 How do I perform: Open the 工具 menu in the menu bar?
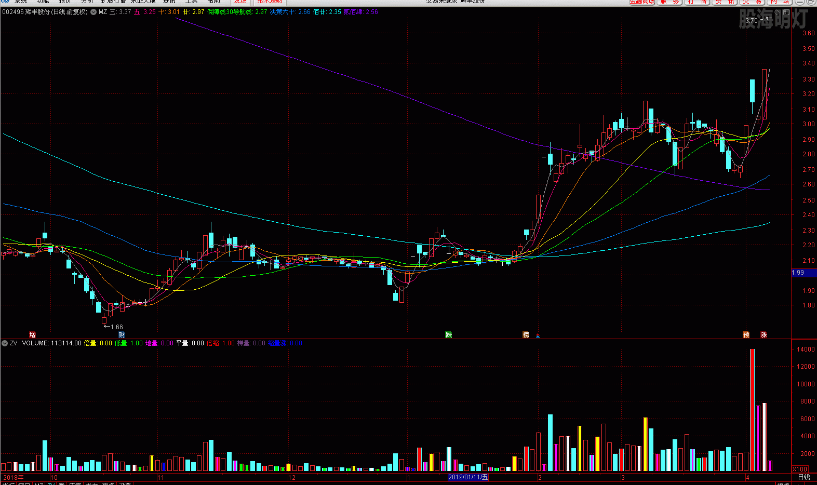coord(191,2)
